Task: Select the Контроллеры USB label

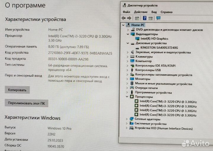Action: 148,70
